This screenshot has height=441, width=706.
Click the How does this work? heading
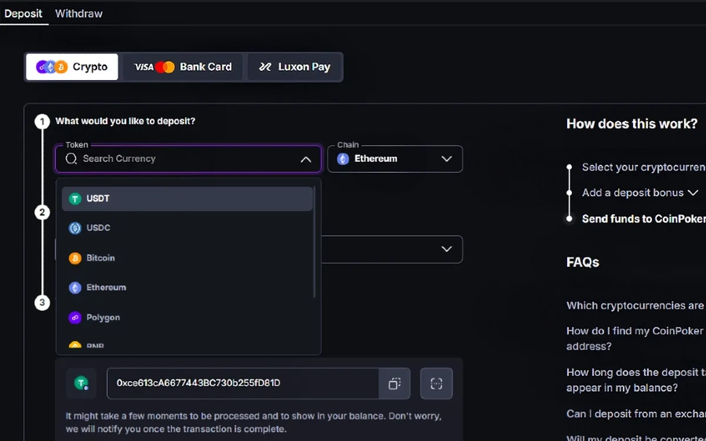(632, 124)
